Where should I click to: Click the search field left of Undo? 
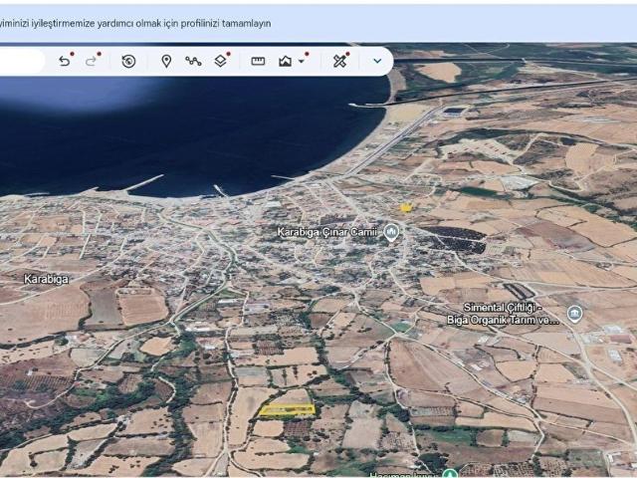22,62
